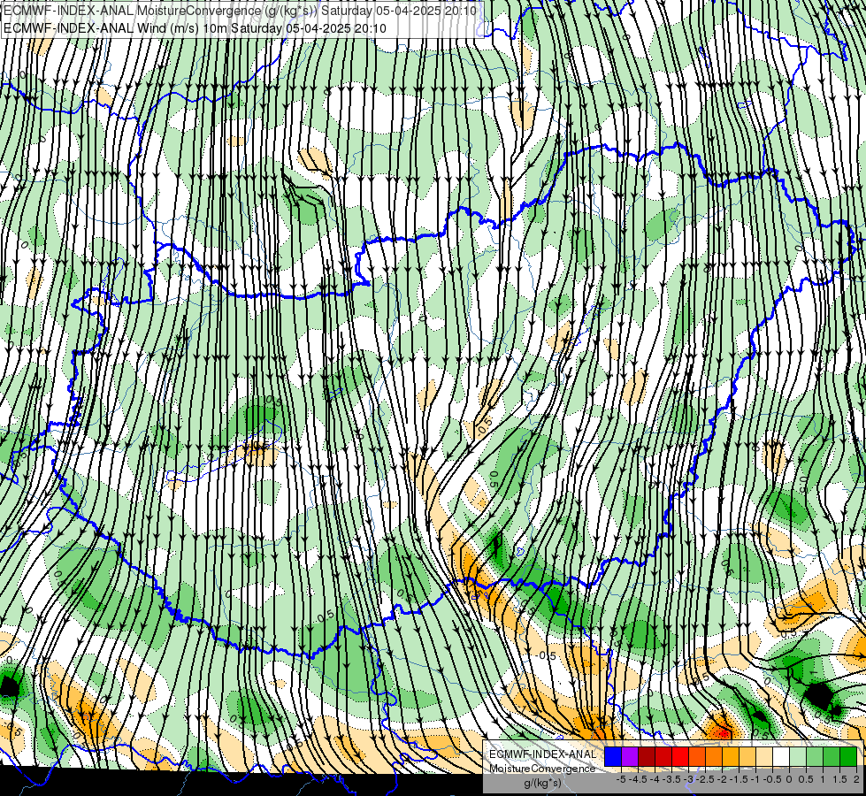Click the legend tick value 1.5

tap(839, 779)
